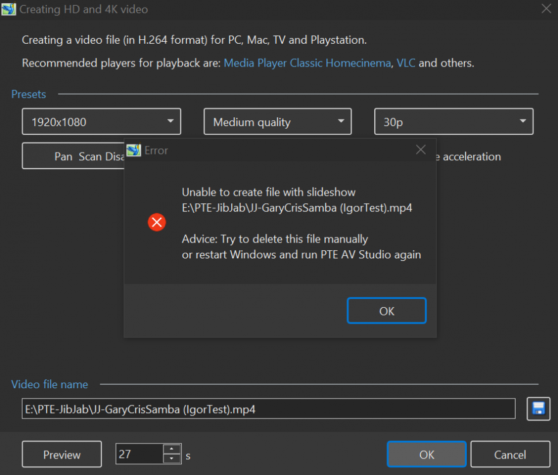Click the Pan Scan Disabled button
The height and width of the screenshot is (475, 558).
pos(73,156)
